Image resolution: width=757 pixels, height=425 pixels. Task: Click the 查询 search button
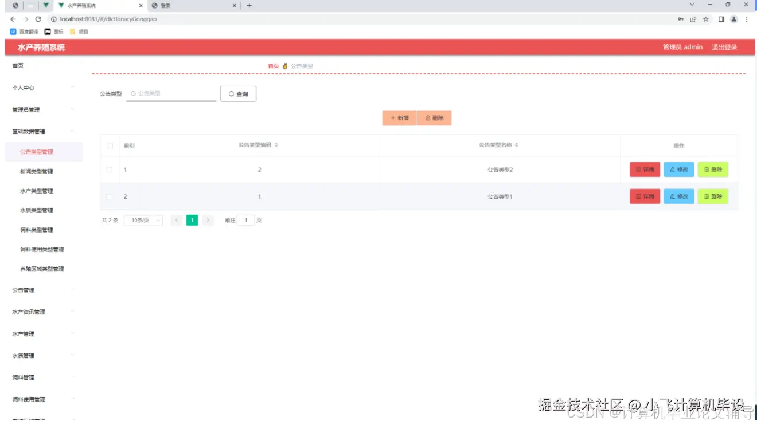(238, 93)
